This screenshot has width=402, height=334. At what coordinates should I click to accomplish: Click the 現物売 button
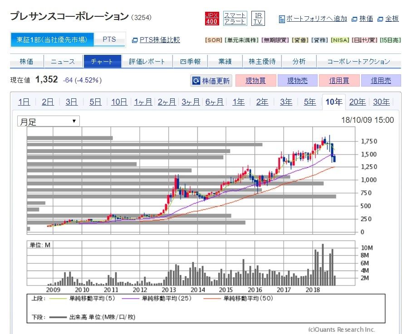click(x=297, y=81)
